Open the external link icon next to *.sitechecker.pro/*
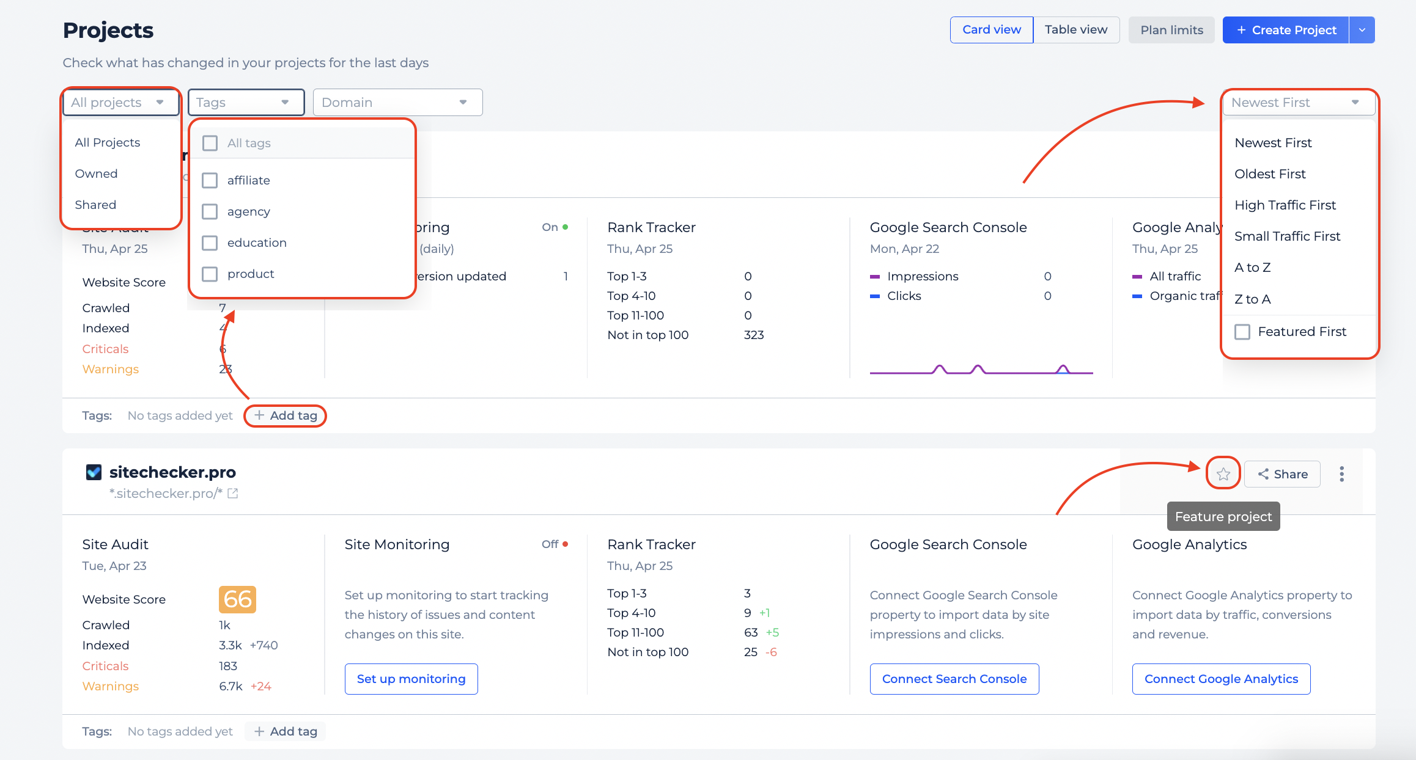Image resolution: width=1416 pixels, height=760 pixels. pyautogui.click(x=232, y=493)
